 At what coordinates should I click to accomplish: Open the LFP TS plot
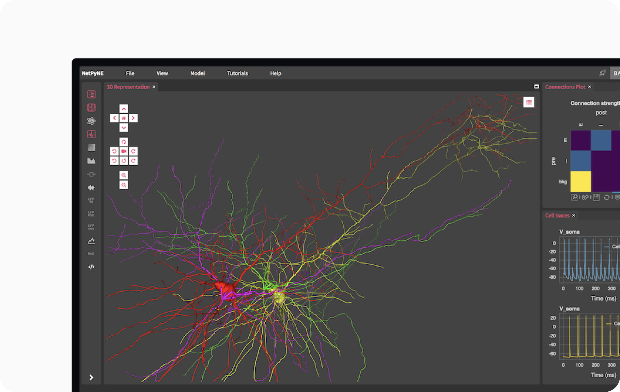coord(91,201)
